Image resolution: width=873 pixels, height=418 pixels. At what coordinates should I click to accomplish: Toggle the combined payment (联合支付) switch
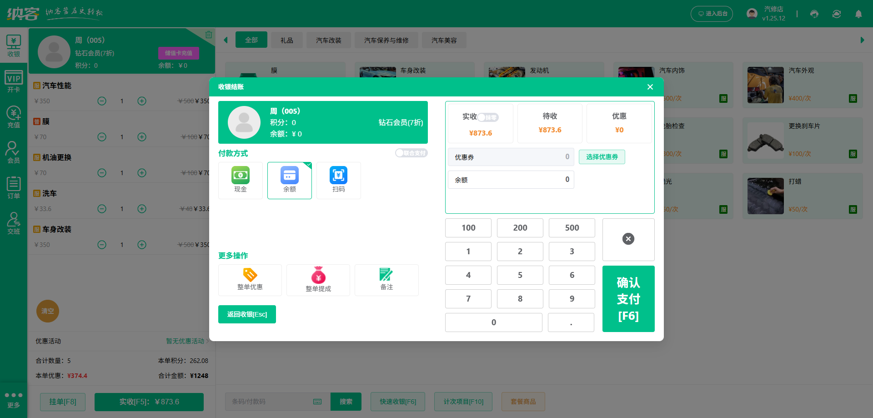(411, 153)
